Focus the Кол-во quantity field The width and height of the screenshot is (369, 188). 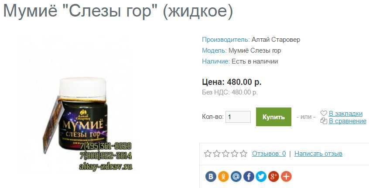238,117
